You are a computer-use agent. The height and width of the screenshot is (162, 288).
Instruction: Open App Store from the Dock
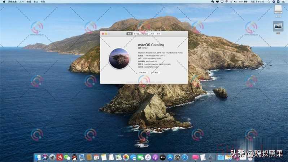point(170,158)
